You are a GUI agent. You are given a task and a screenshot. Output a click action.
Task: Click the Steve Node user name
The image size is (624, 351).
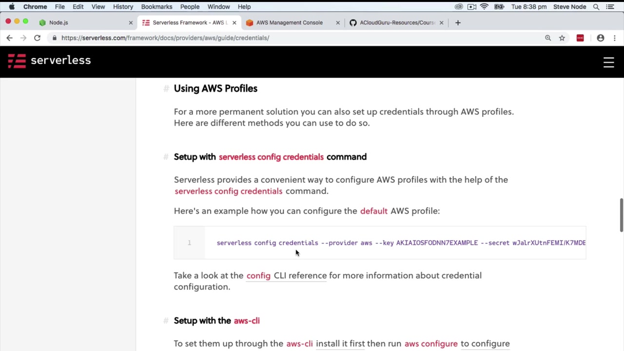pyautogui.click(x=569, y=7)
